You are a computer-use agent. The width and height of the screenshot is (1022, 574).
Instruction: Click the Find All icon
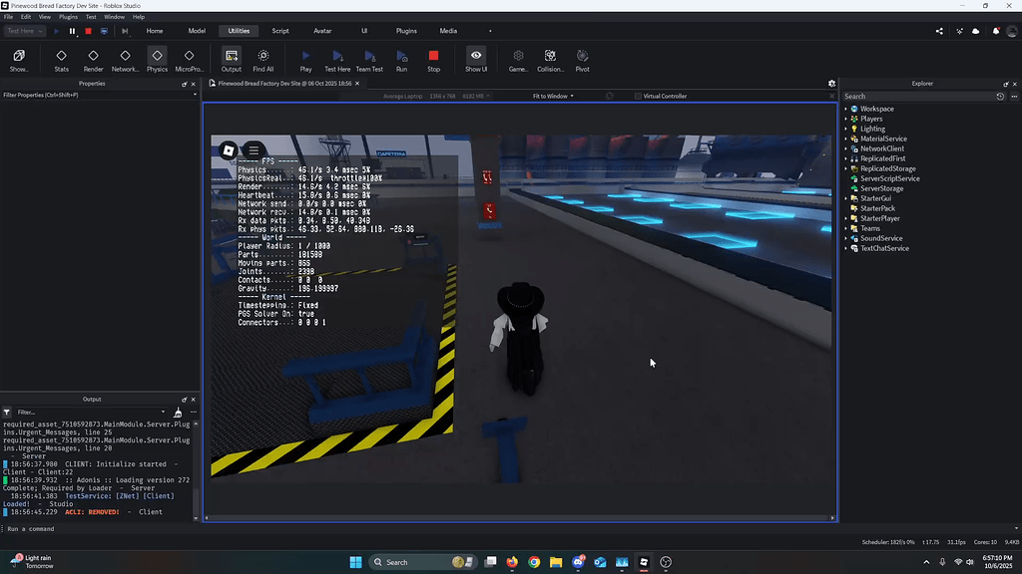262,57
